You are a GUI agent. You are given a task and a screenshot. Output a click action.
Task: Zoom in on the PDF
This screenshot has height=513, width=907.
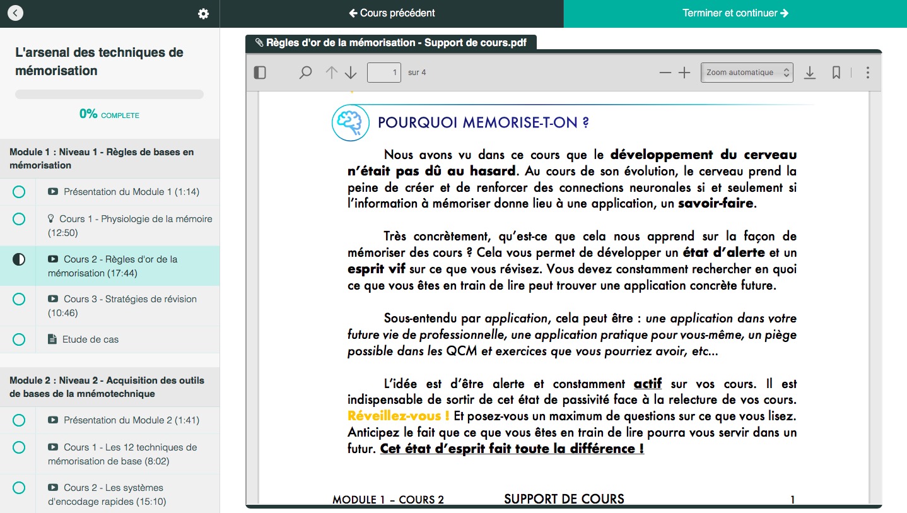click(684, 73)
